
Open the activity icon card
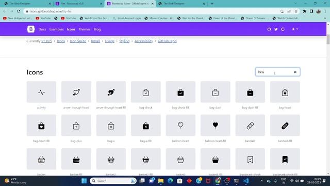point(41,92)
